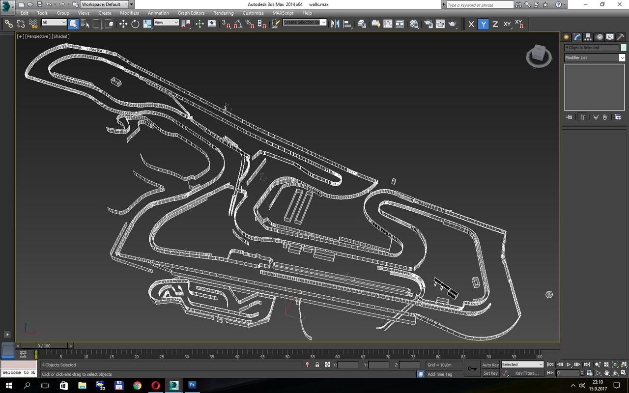Open the Curve Editor
Screen dimensions: 629x393
[387, 23]
